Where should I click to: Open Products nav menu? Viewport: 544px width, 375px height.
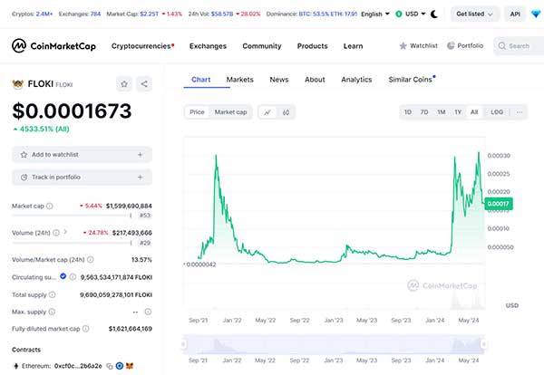312,46
